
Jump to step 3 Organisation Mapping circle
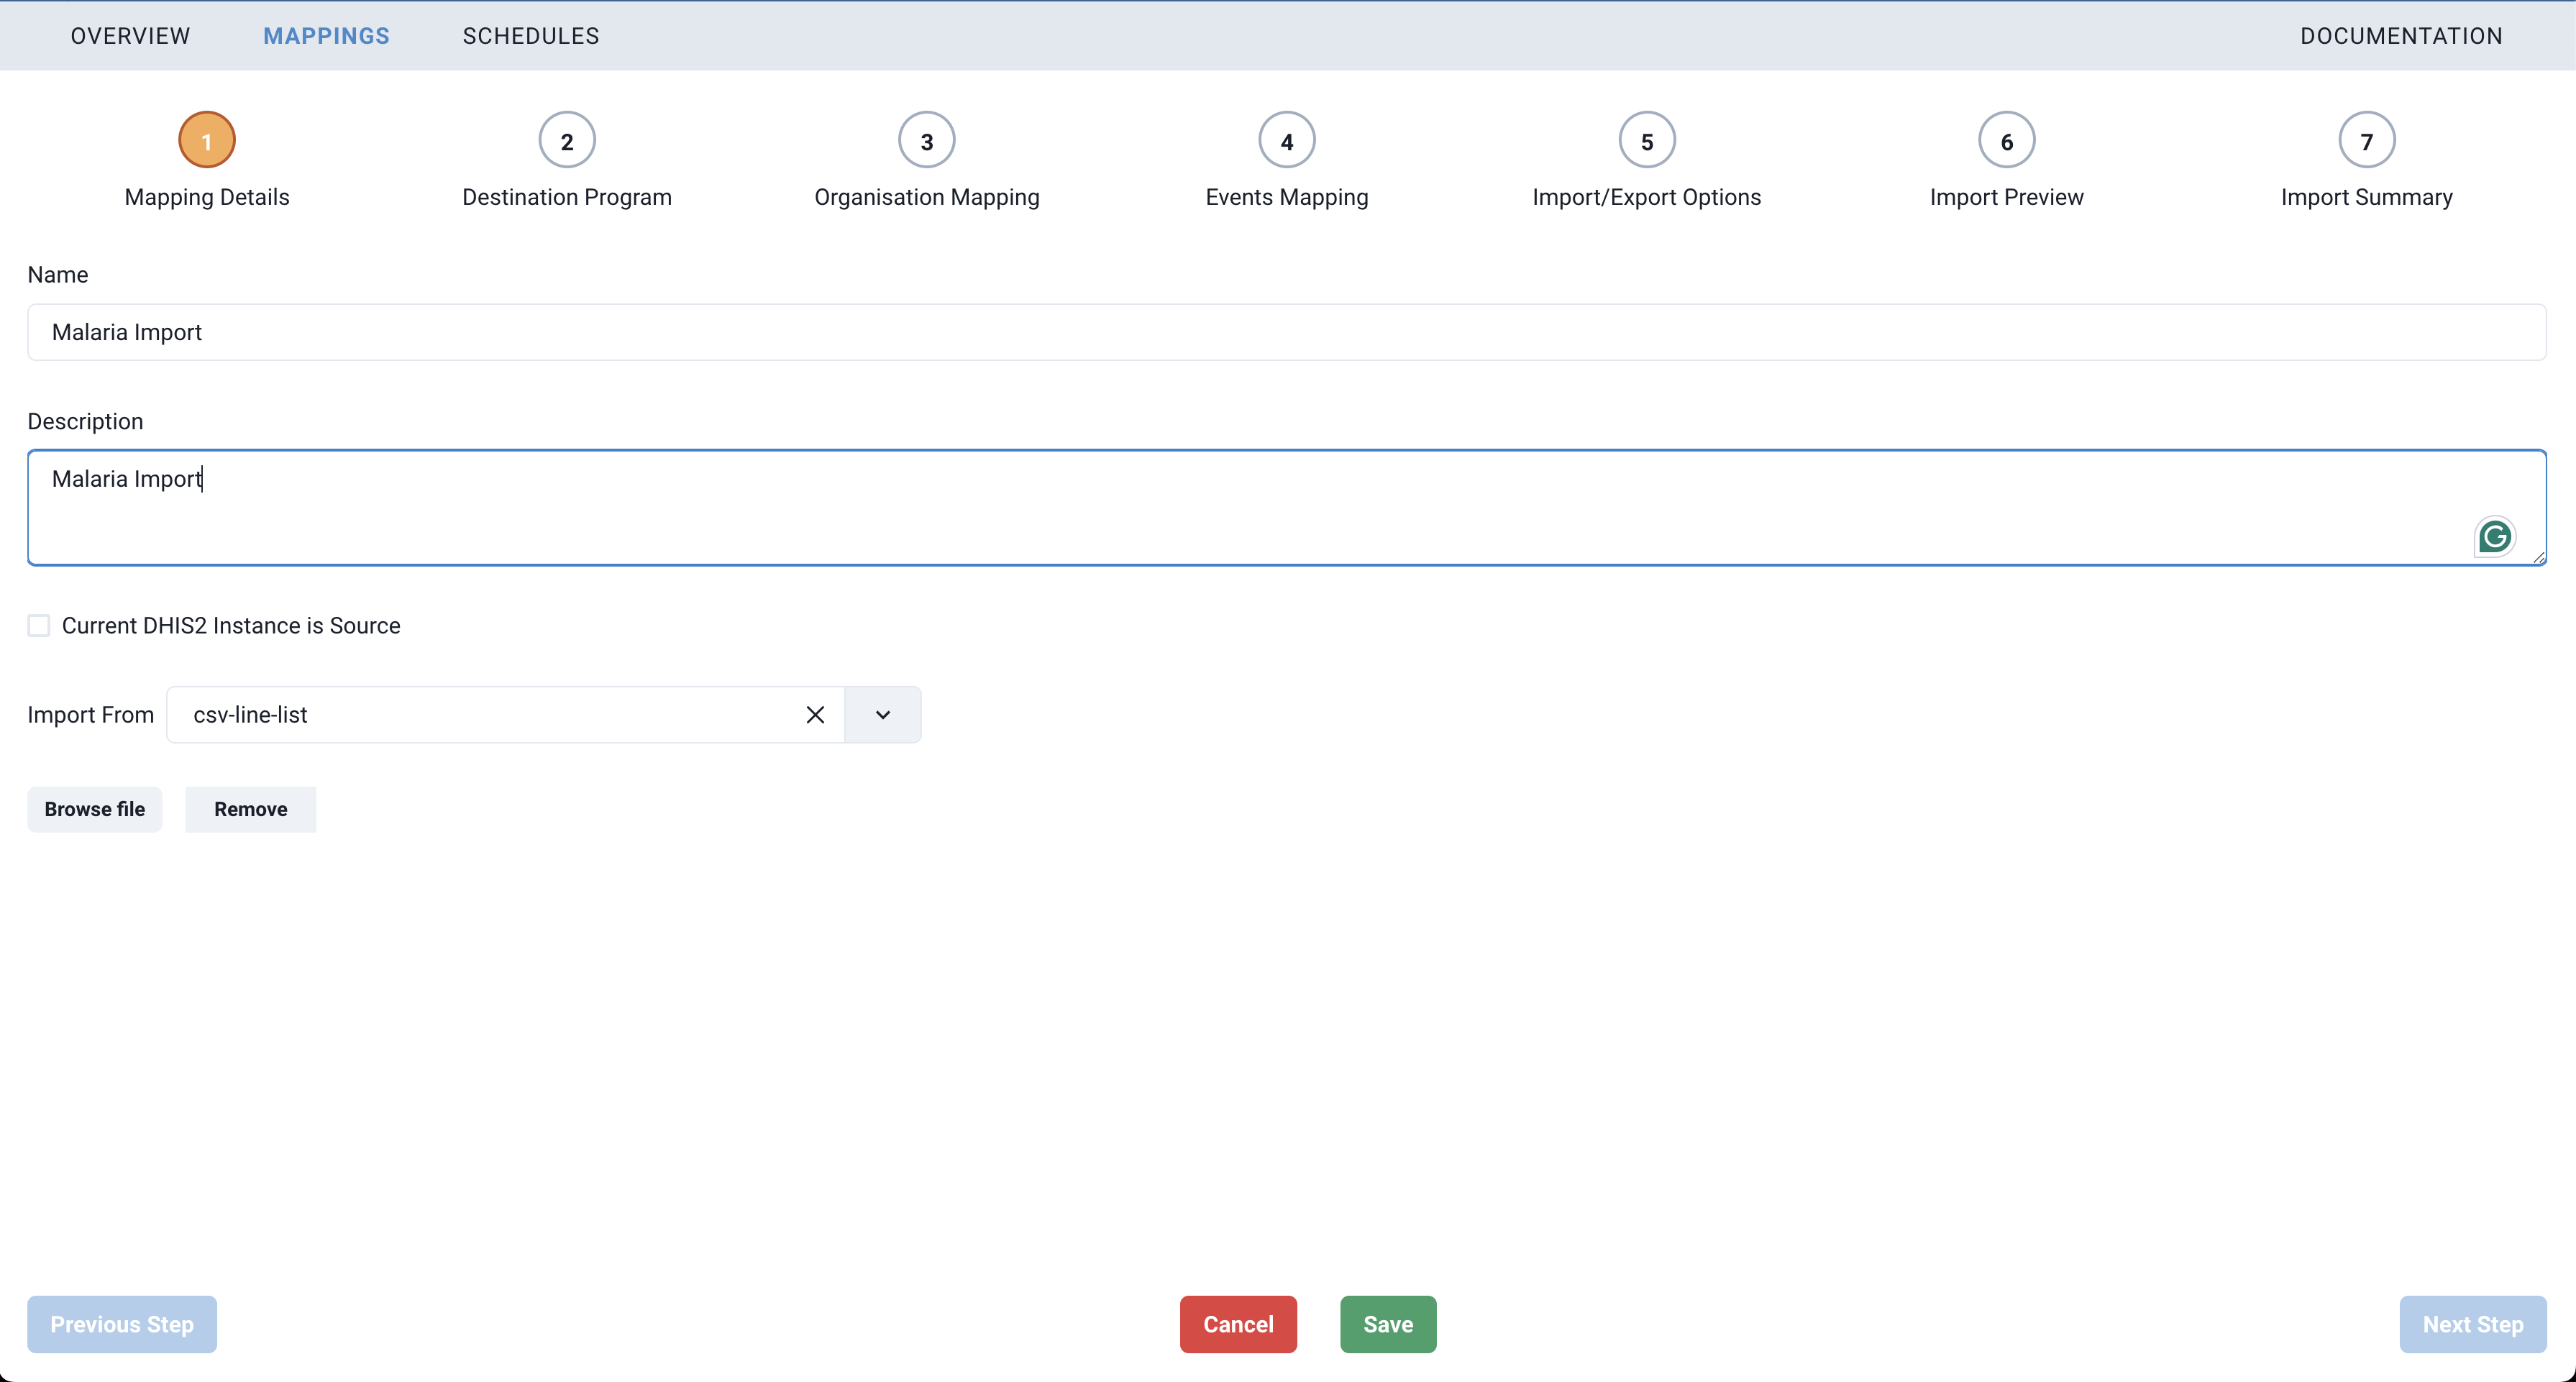[x=927, y=140]
